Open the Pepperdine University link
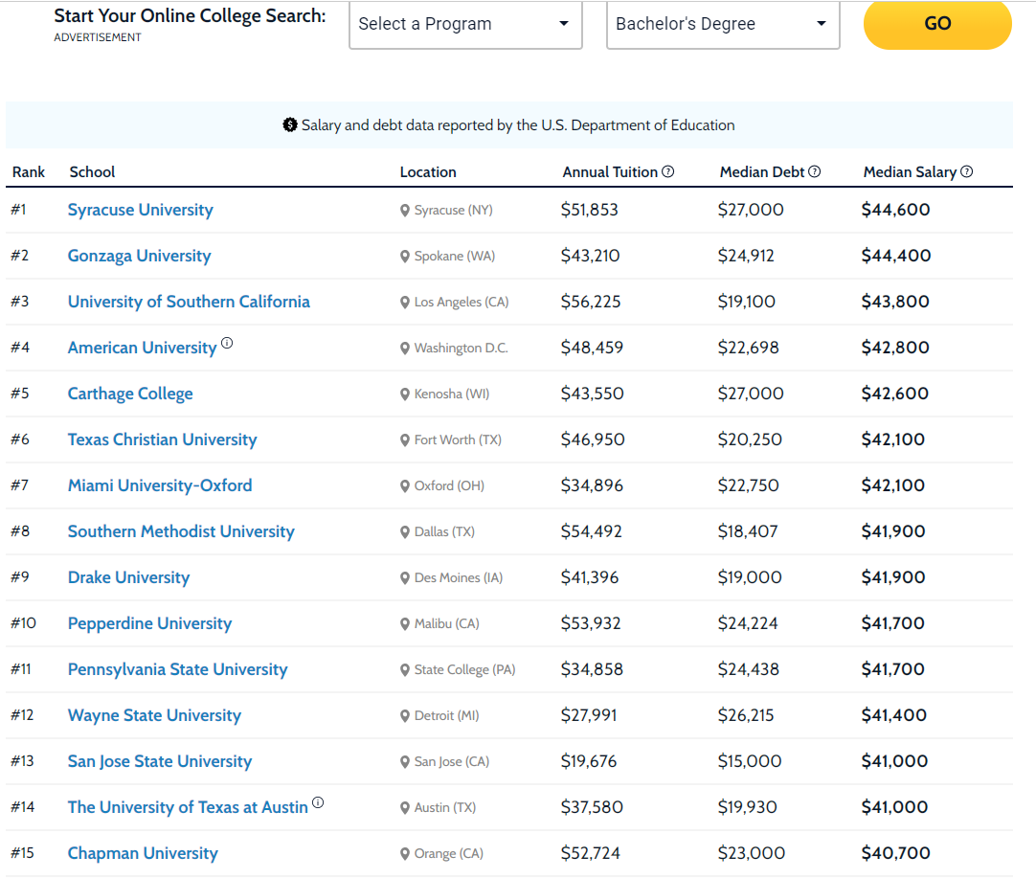Screen dimensions: 1036x879 pyautogui.click(x=150, y=623)
